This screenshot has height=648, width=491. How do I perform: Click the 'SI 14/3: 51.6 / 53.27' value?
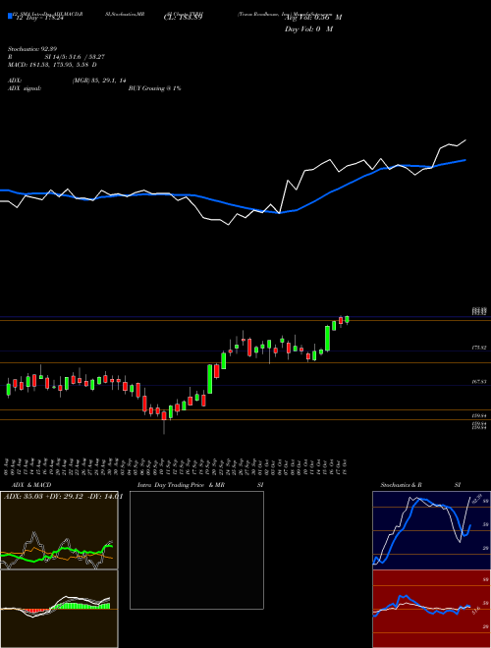pyautogui.click(x=76, y=57)
